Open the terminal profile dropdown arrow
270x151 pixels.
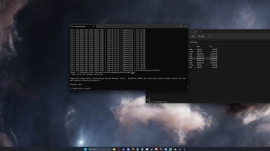[101, 26]
